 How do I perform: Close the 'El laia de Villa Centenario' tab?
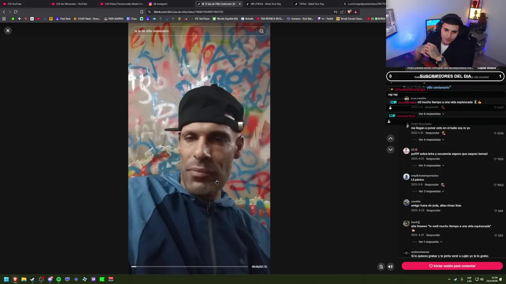[x=240, y=4]
